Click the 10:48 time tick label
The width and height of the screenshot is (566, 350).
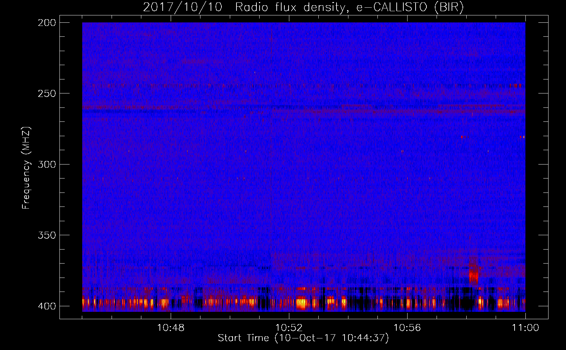[x=171, y=328]
